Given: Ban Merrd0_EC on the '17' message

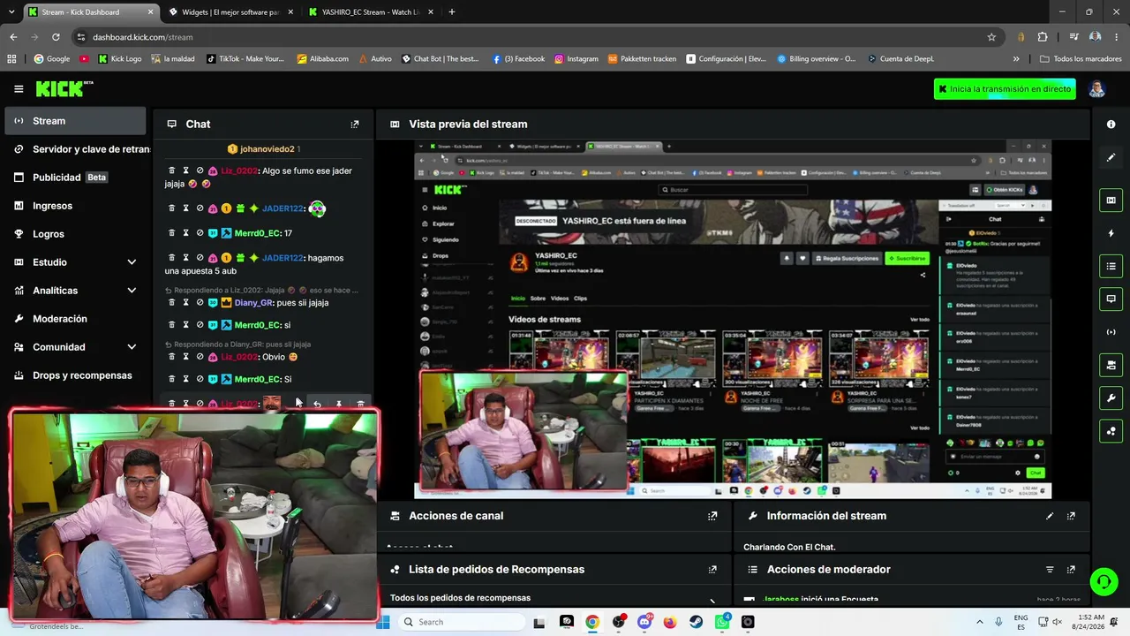Looking at the screenshot, I should (200, 233).
